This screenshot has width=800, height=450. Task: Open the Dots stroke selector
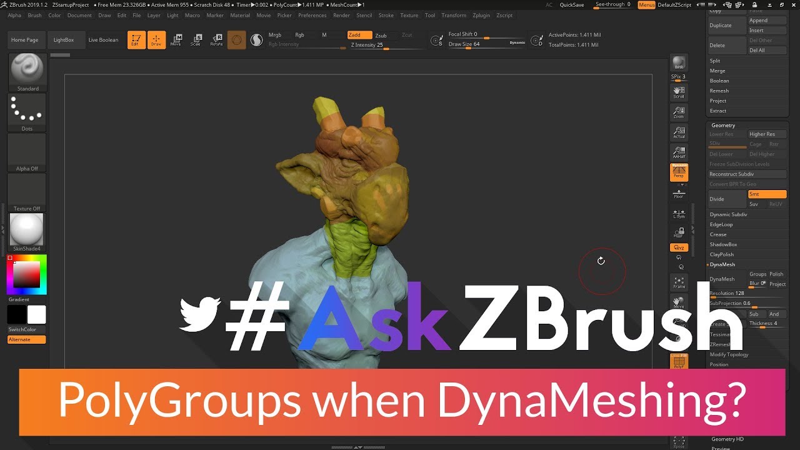point(27,112)
